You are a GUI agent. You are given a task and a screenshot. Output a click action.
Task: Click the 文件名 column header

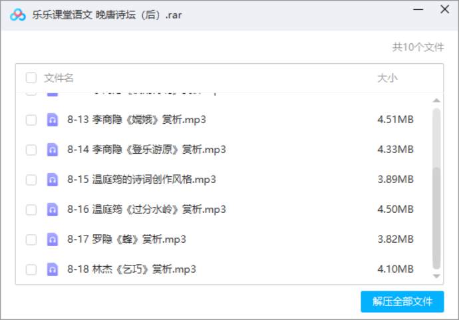59,78
